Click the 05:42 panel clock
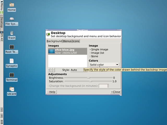167x125 pixels. coord(2,37)
